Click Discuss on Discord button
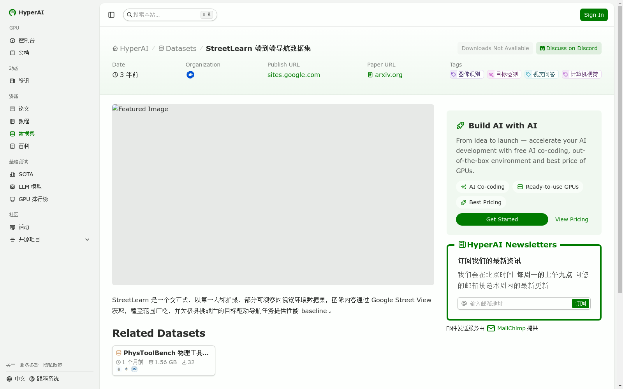Screen dimensions: 623x389 568,48
